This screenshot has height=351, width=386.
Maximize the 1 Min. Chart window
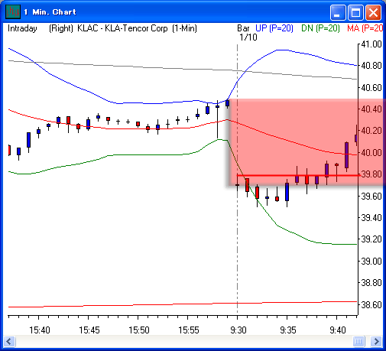click(x=355, y=12)
